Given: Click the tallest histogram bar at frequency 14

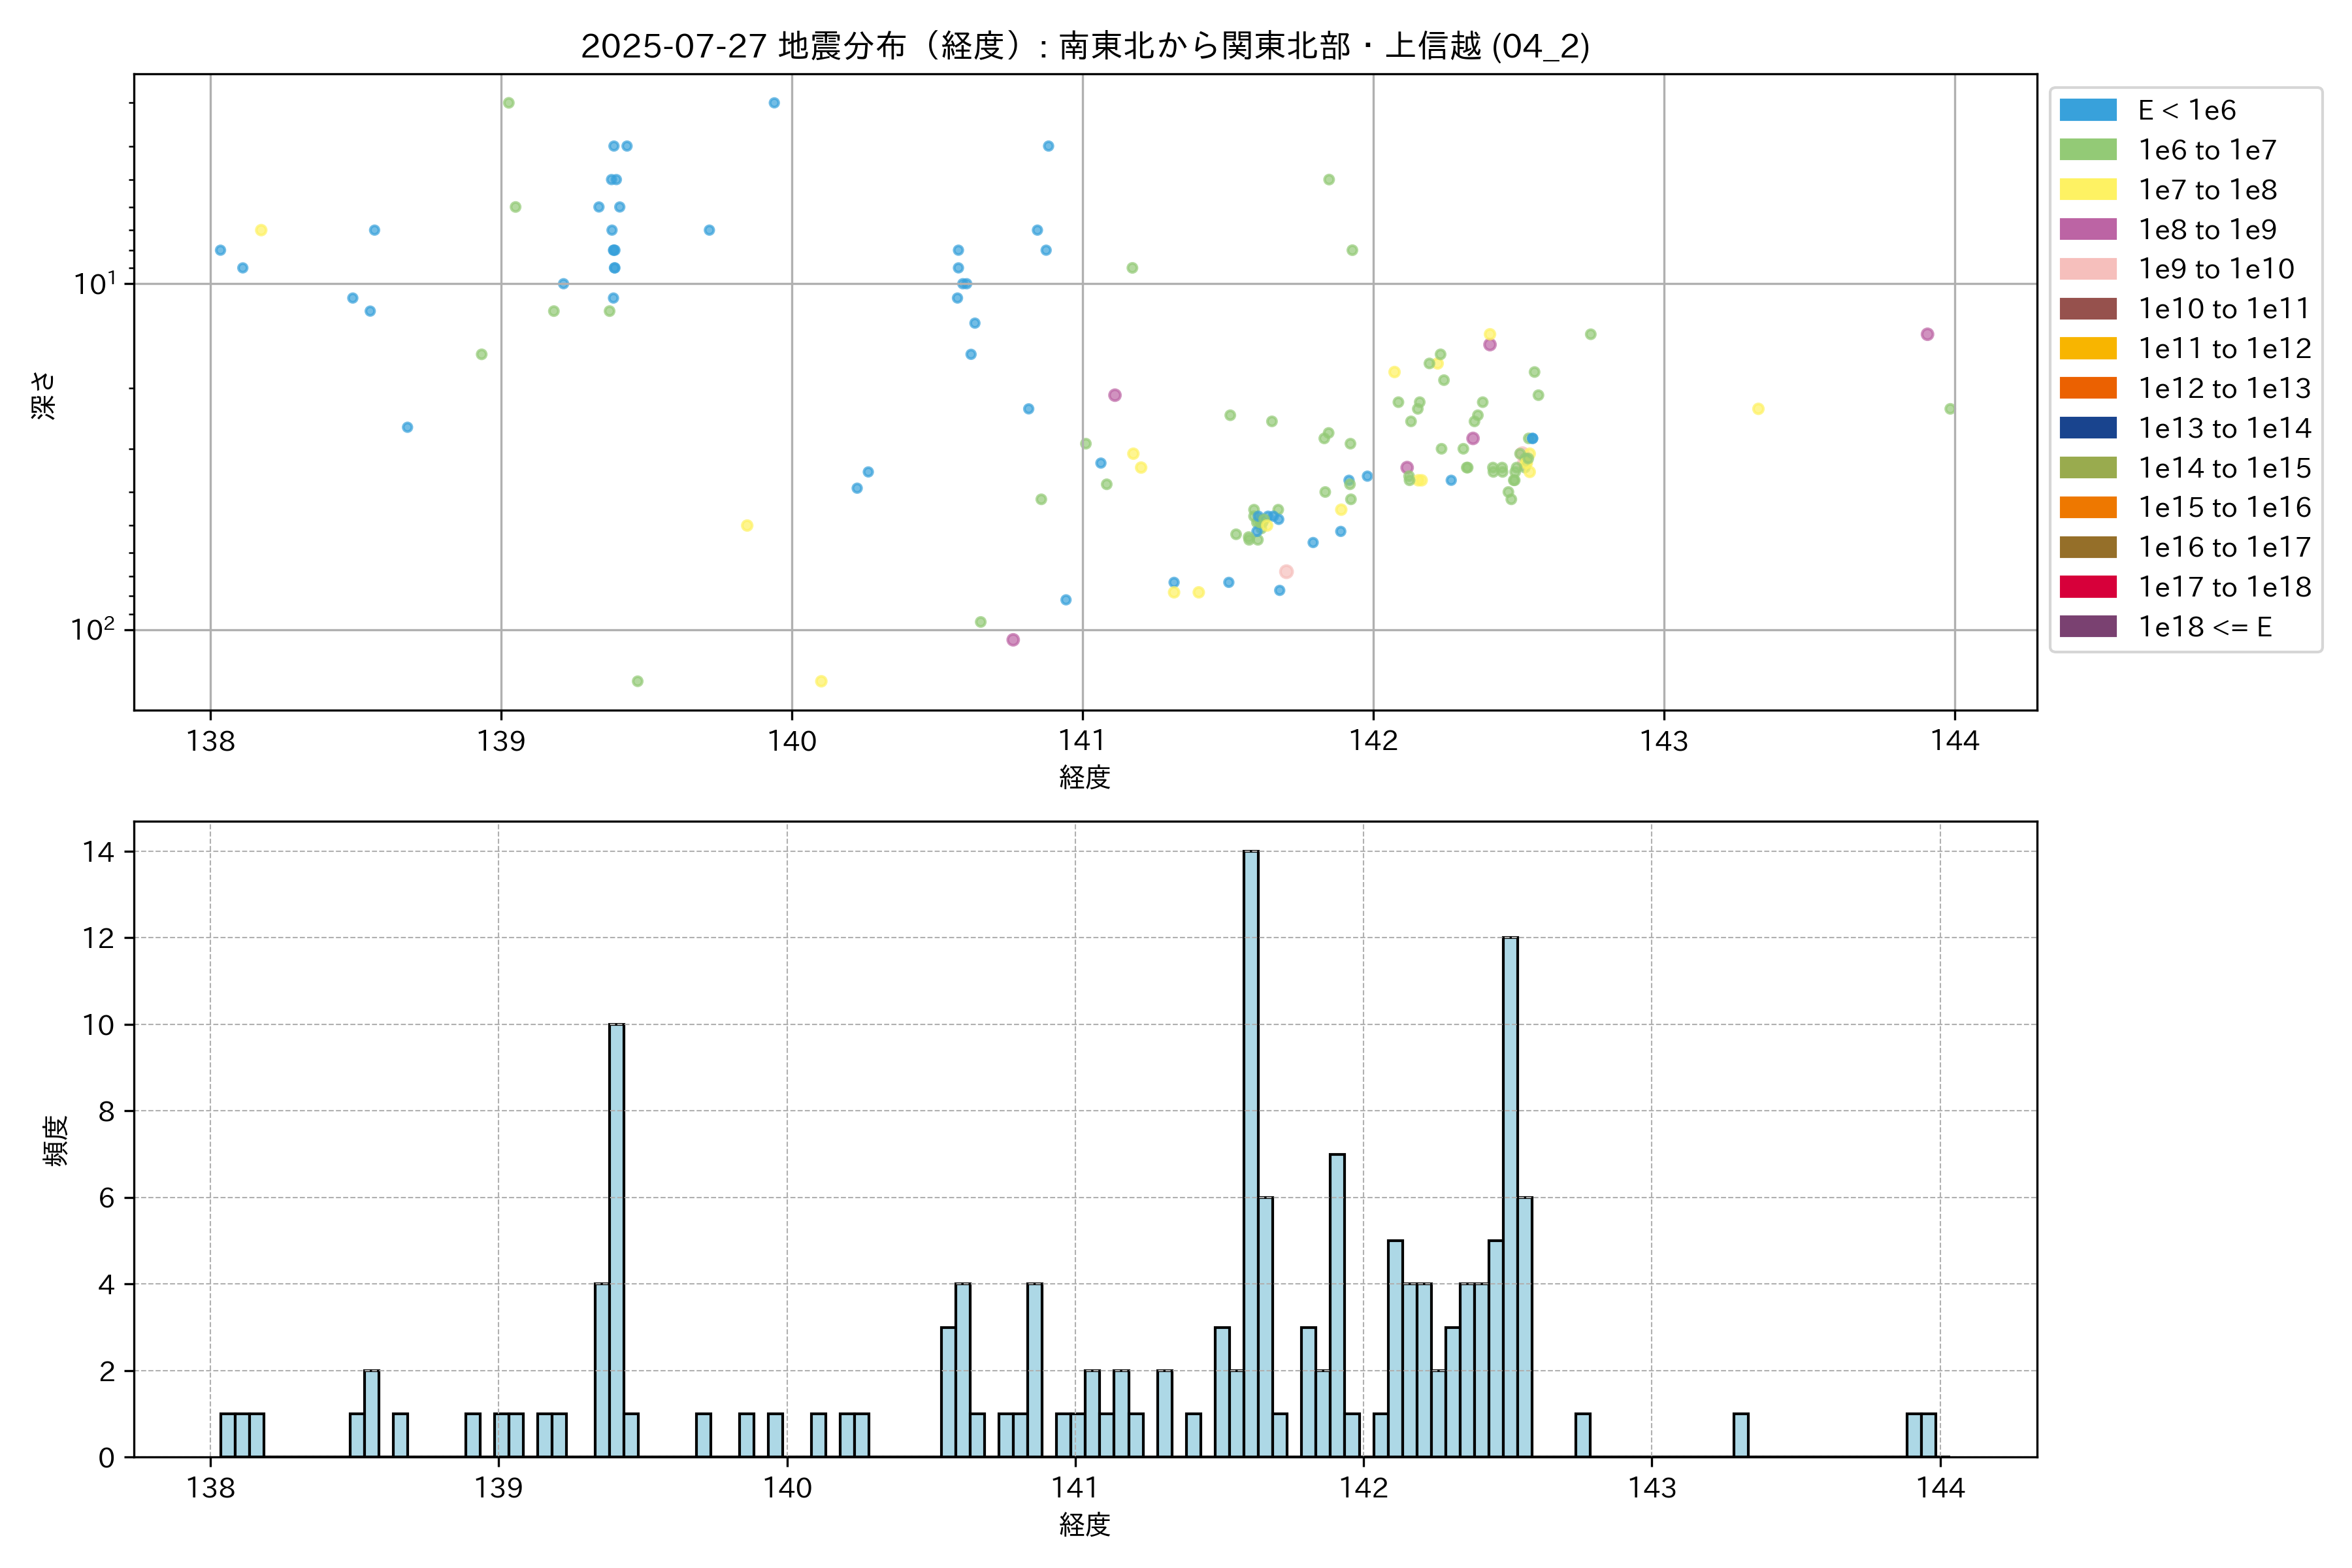Looking at the screenshot, I should coord(1250,1150).
